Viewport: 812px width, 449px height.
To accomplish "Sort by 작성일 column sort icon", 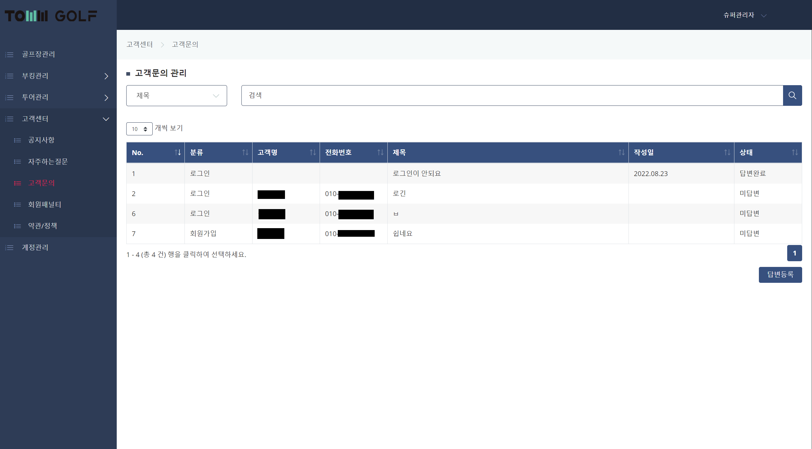I will (x=727, y=153).
